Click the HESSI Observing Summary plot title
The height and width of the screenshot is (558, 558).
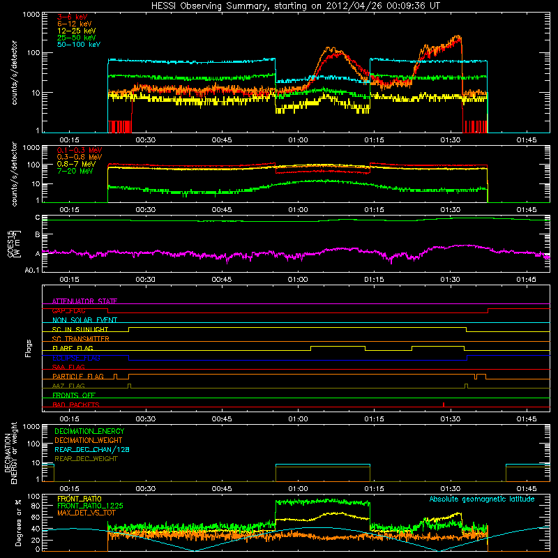coord(295,6)
